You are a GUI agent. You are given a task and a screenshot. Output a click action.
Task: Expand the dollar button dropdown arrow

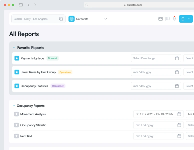point(189,19)
